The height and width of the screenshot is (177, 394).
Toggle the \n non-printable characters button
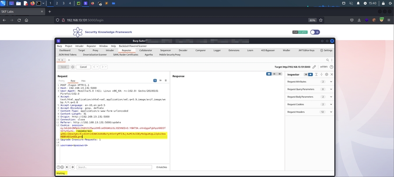[160, 81]
